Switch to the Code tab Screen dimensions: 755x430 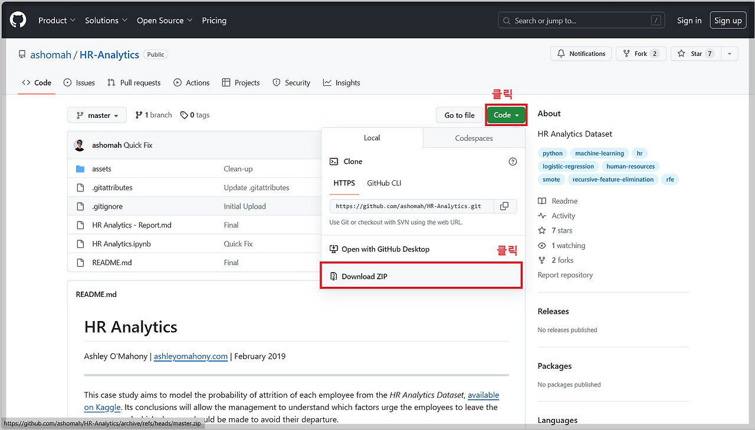coord(37,83)
